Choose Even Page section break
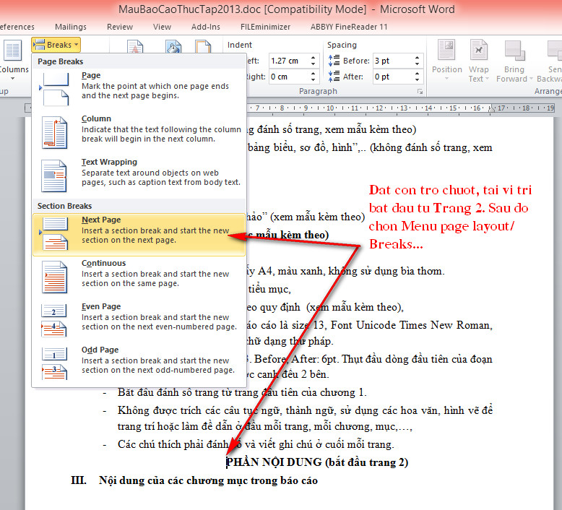This screenshot has height=510, width=562. (x=139, y=320)
